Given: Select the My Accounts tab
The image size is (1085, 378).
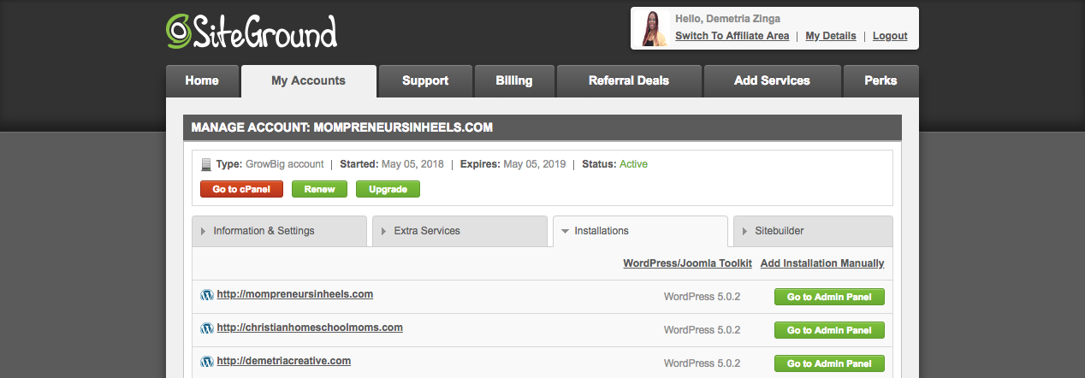Looking at the screenshot, I should click(x=308, y=81).
